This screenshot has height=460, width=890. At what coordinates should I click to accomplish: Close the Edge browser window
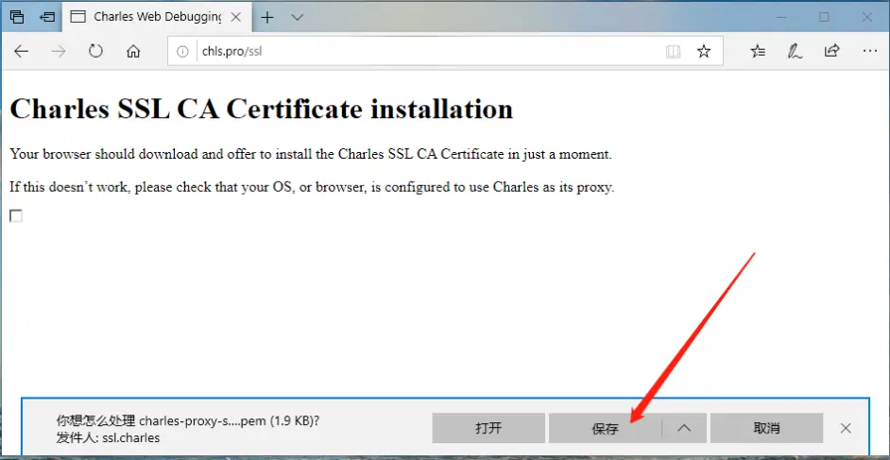click(867, 17)
